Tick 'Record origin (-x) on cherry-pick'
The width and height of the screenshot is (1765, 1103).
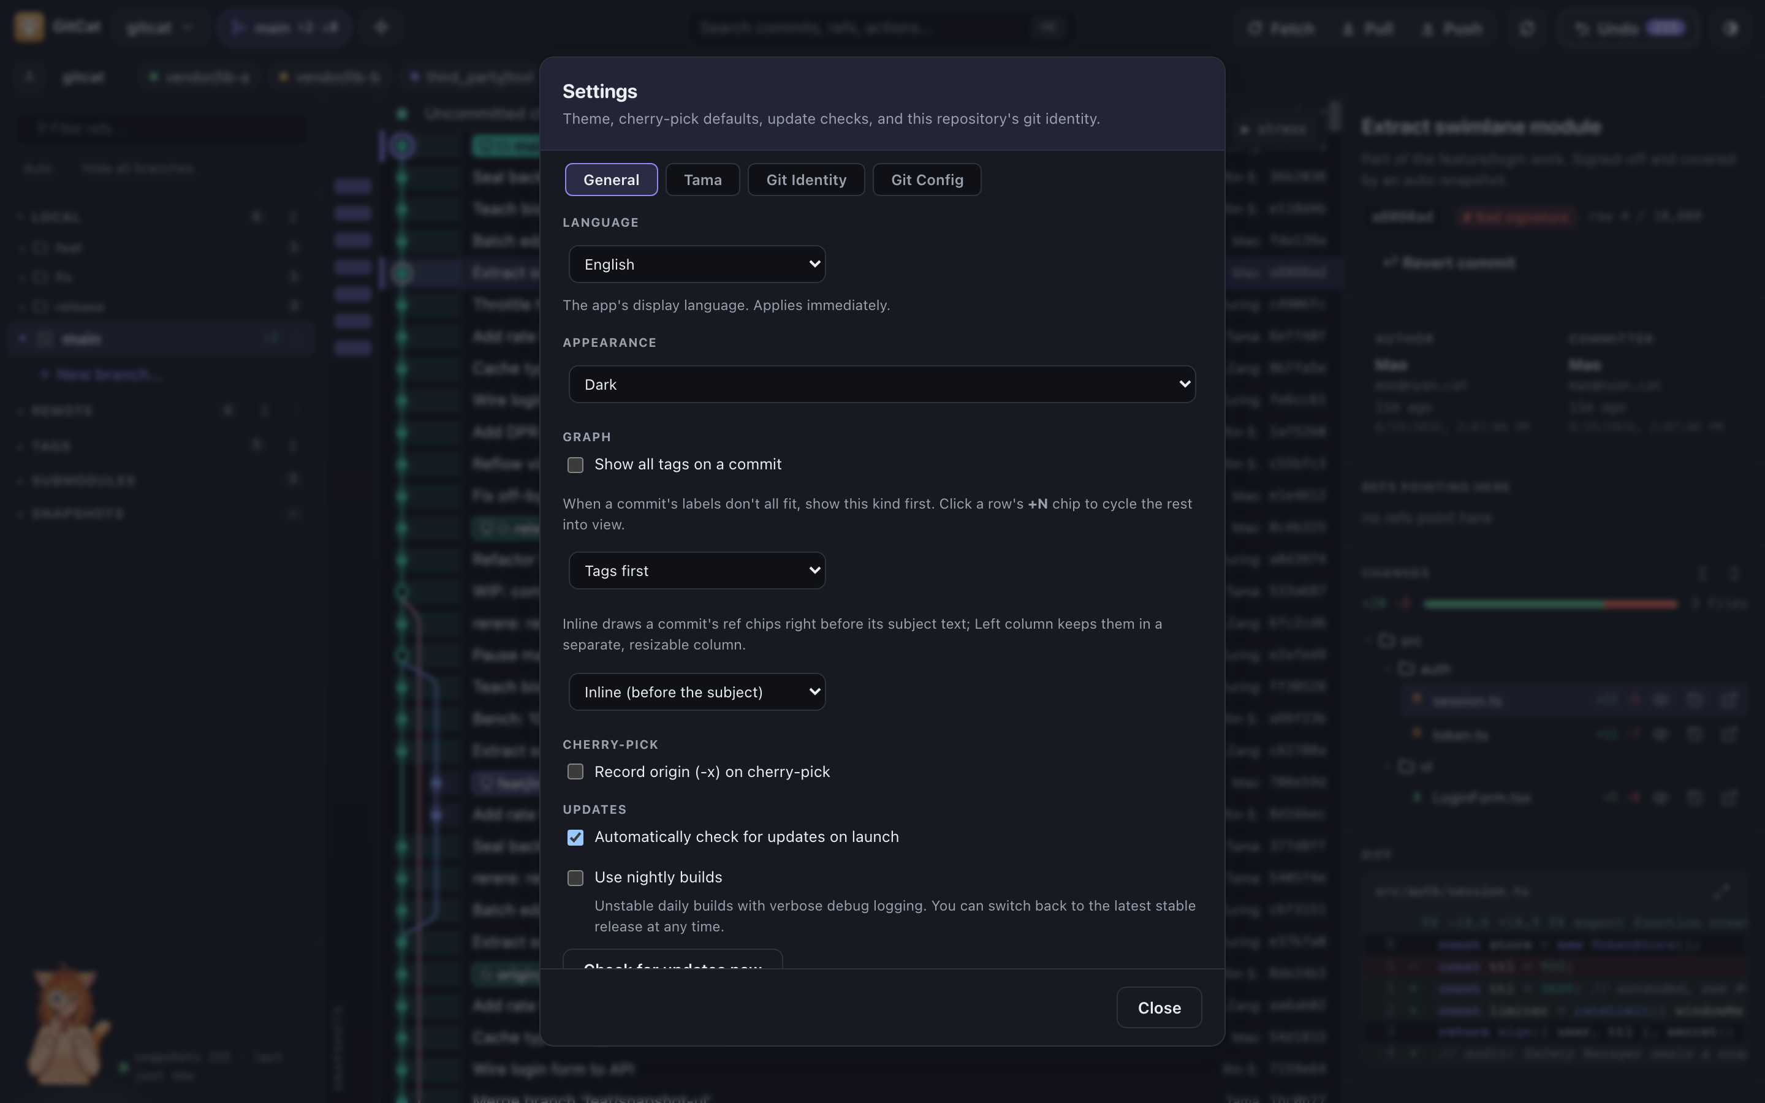click(575, 772)
